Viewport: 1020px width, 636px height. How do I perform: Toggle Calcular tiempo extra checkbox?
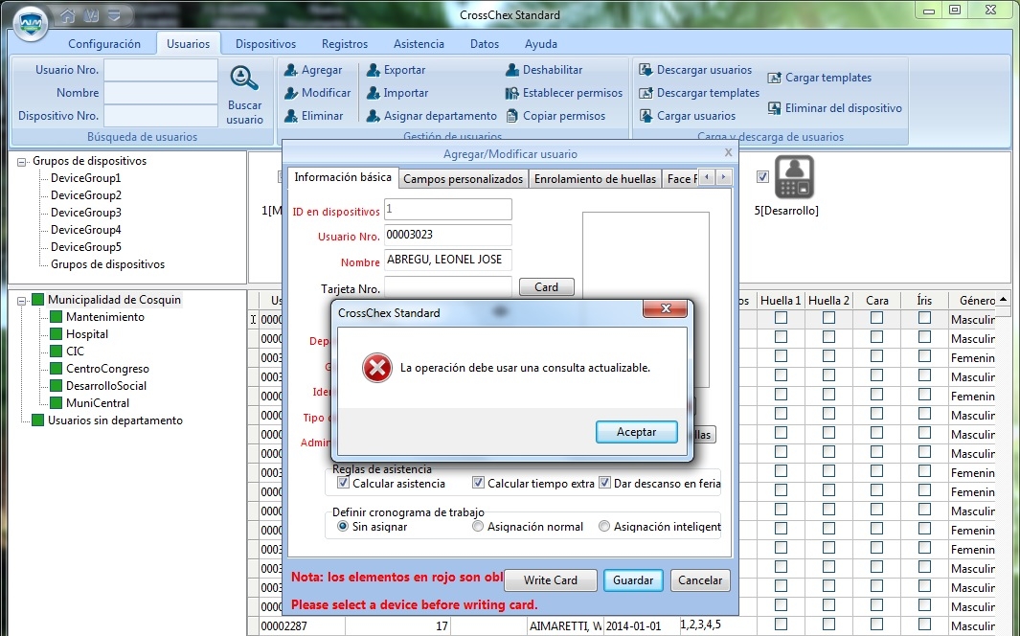(x=478, y=483)
